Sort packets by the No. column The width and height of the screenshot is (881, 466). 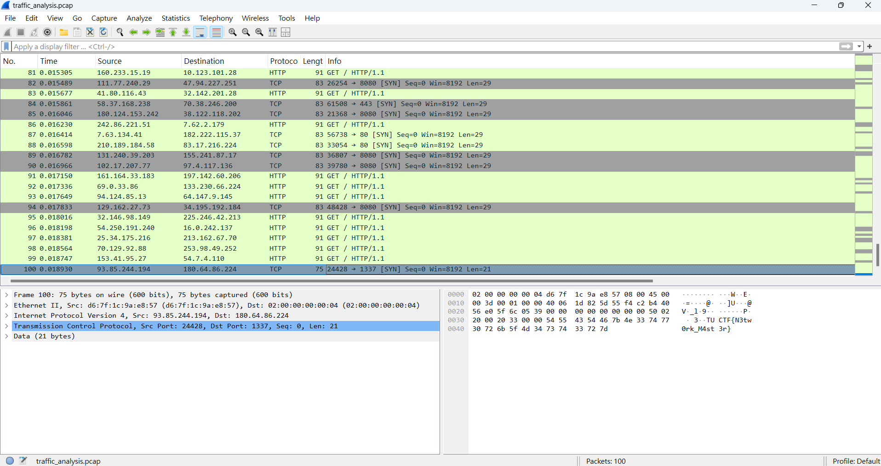click(18, 61)
